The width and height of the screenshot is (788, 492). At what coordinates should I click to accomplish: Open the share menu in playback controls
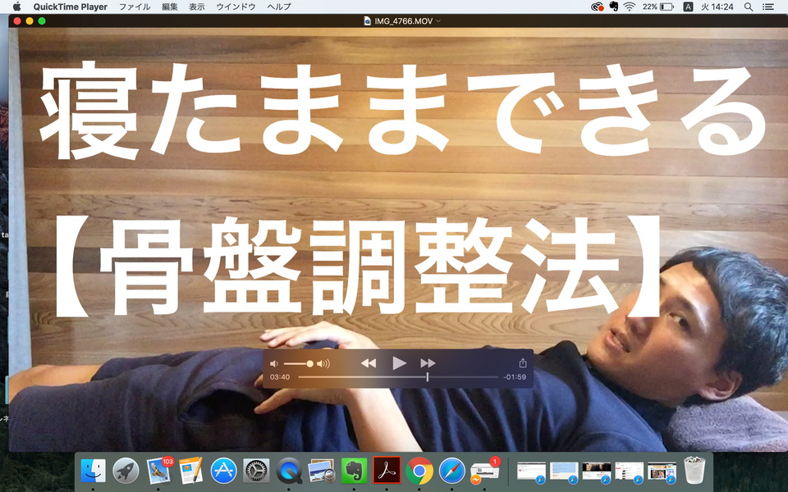[522, 362]
